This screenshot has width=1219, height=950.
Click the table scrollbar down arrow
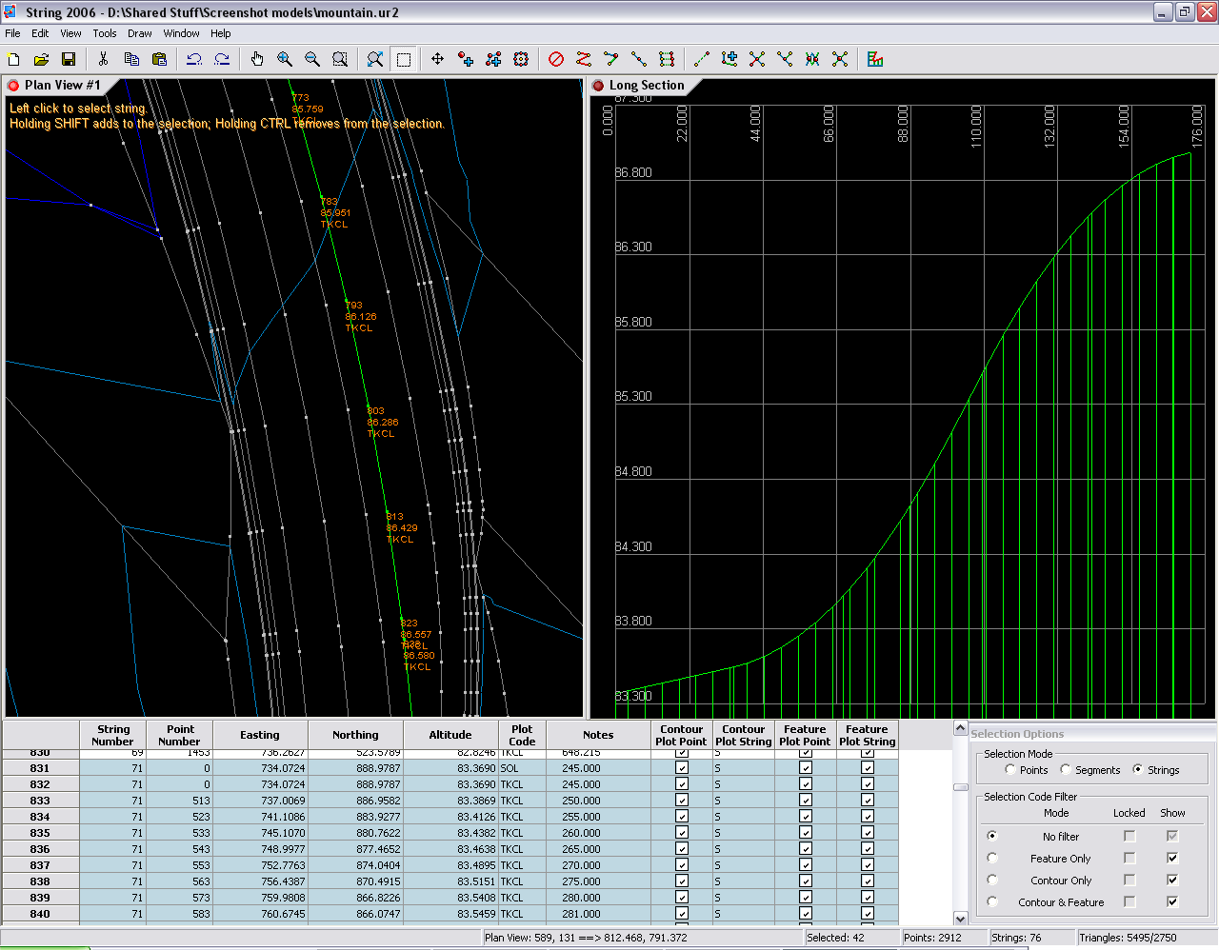point(960,919)
